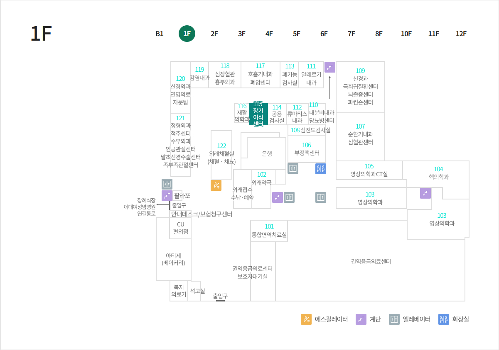Screen dimensions: 499x350
Task: Click room 113 폐기능검사실
Action: (x=290, y=75)
